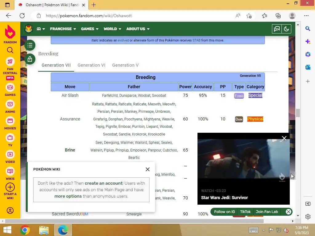315x236 pixels.
Task: Click the create an account link
Action: pyautogui.click(x=104, y=183)
